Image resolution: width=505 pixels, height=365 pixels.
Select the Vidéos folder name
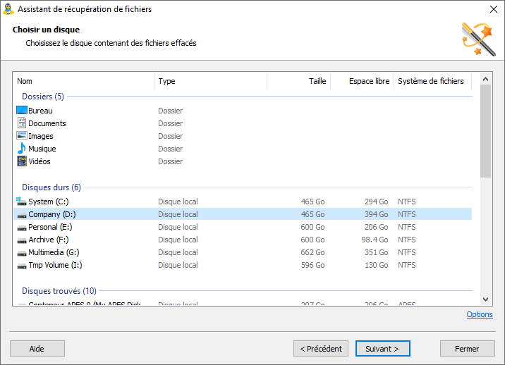(x=39, y=161)
